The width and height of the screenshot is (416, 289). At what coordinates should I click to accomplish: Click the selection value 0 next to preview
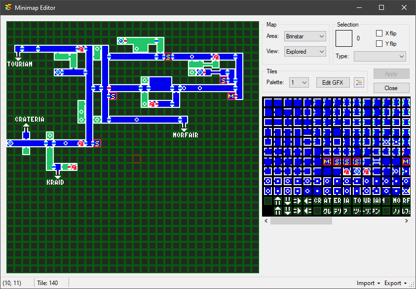tap(358, 38)
